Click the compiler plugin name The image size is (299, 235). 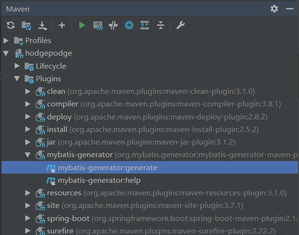pyautogui.click(x=62, y=104)
